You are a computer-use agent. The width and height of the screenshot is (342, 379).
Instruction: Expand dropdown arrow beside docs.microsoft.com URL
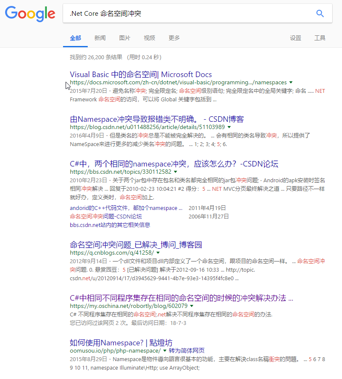point(291,82)
